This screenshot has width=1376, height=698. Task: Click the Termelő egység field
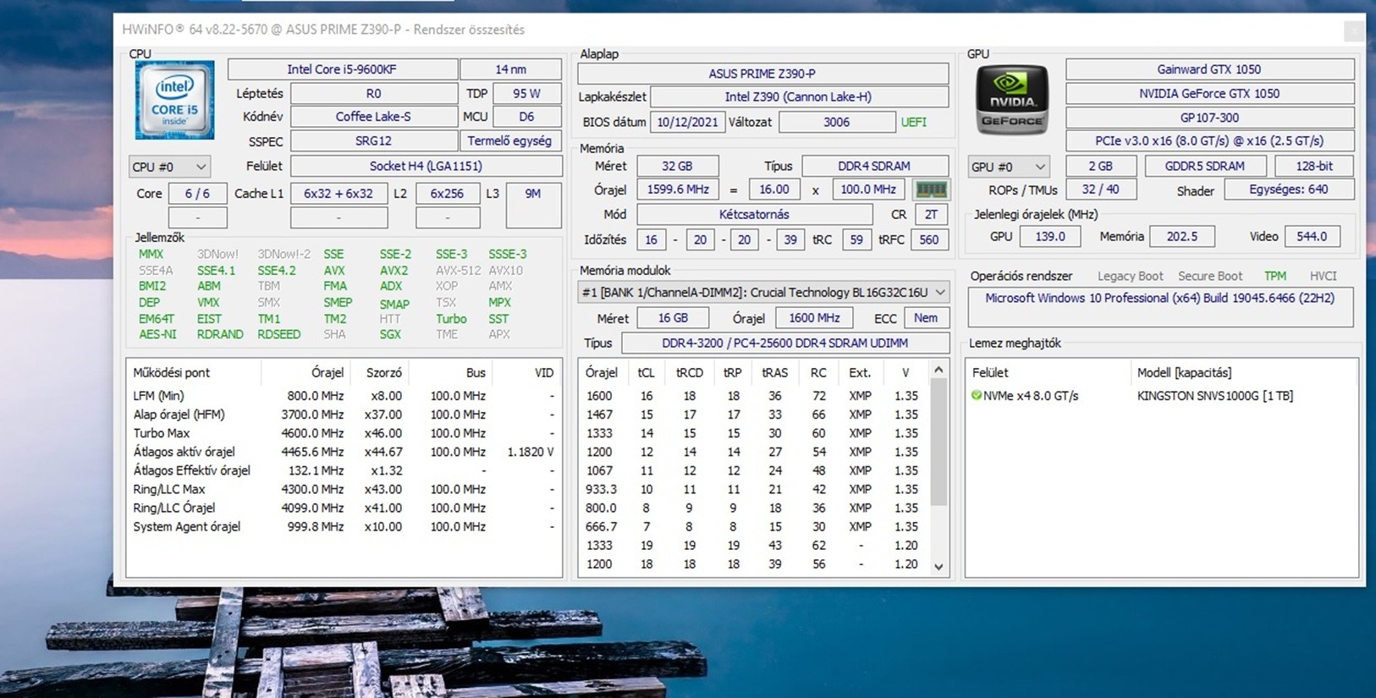(510, 140)
